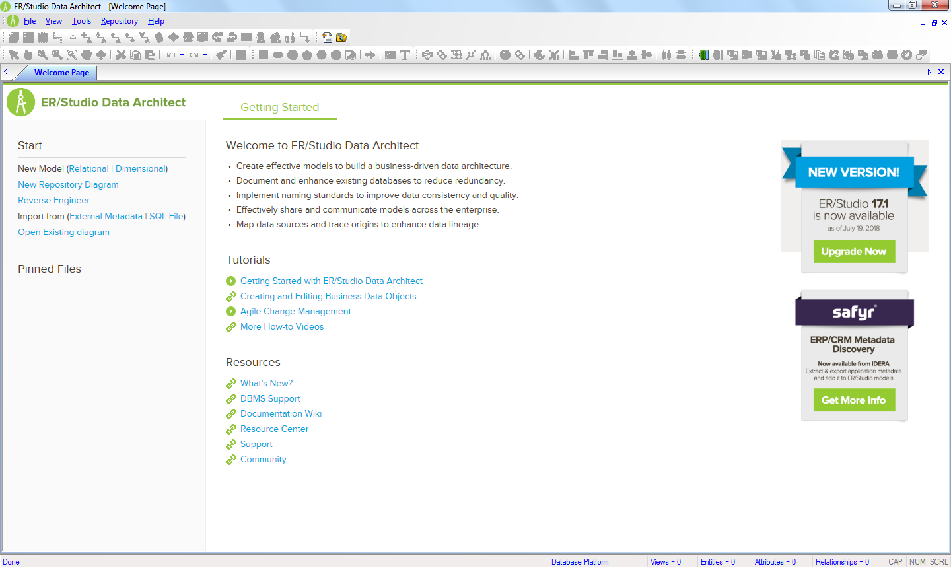951x568 pixels.
Task: Click the What's New? resource link
Action: click(x=266, y=383)
